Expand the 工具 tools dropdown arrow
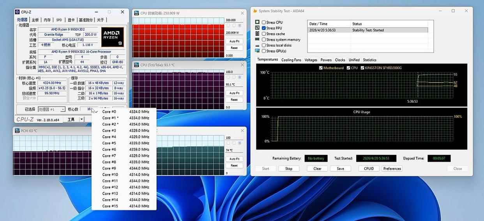This screenshot has width=484, height=221. tap(81, 119)
